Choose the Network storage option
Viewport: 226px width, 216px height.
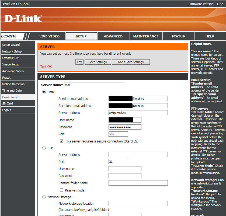coord(44,197)
